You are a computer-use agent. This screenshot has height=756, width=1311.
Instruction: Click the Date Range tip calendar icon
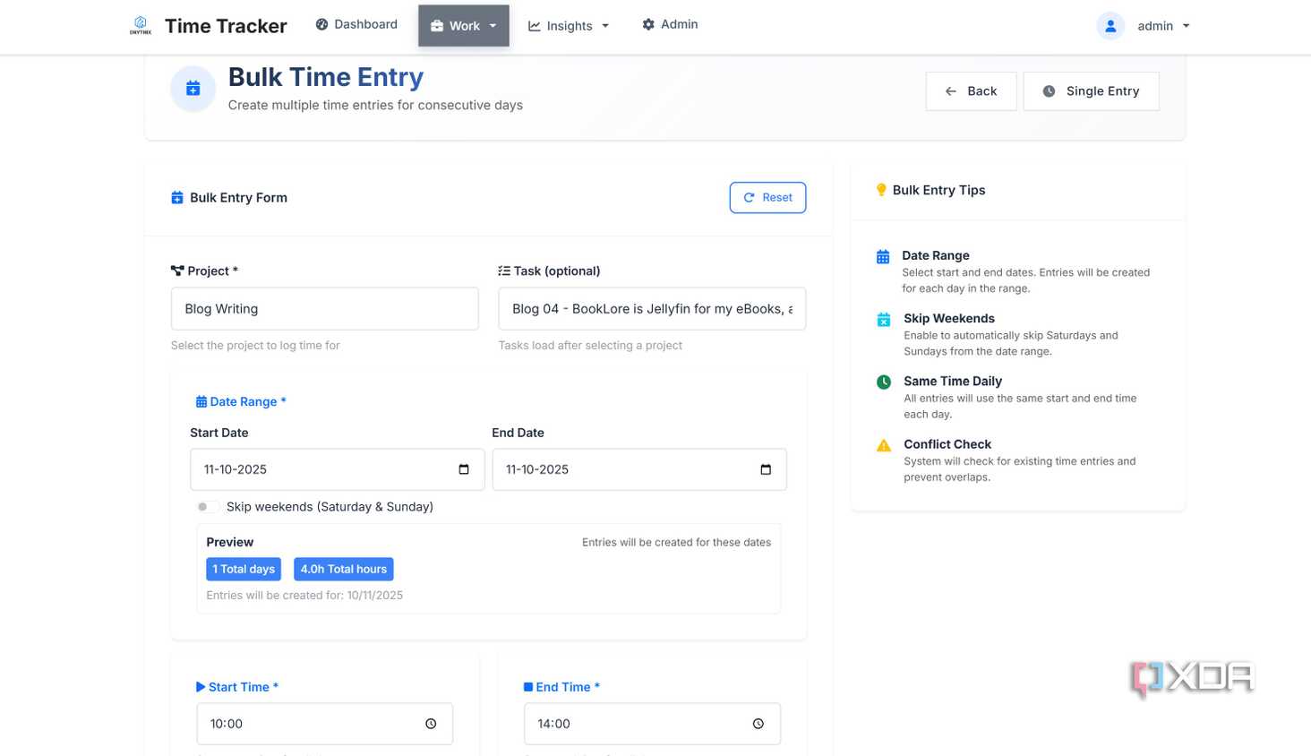coord(883,257)
